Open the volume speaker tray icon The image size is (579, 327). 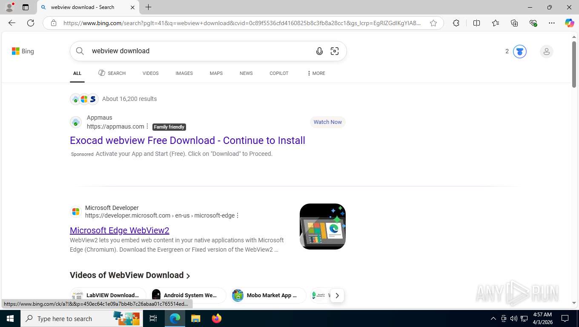[x=514, y=318]
